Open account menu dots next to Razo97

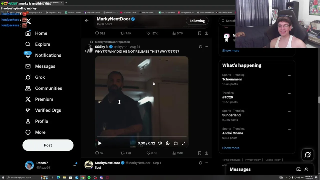pyautogui.click(x=74, y=165)
